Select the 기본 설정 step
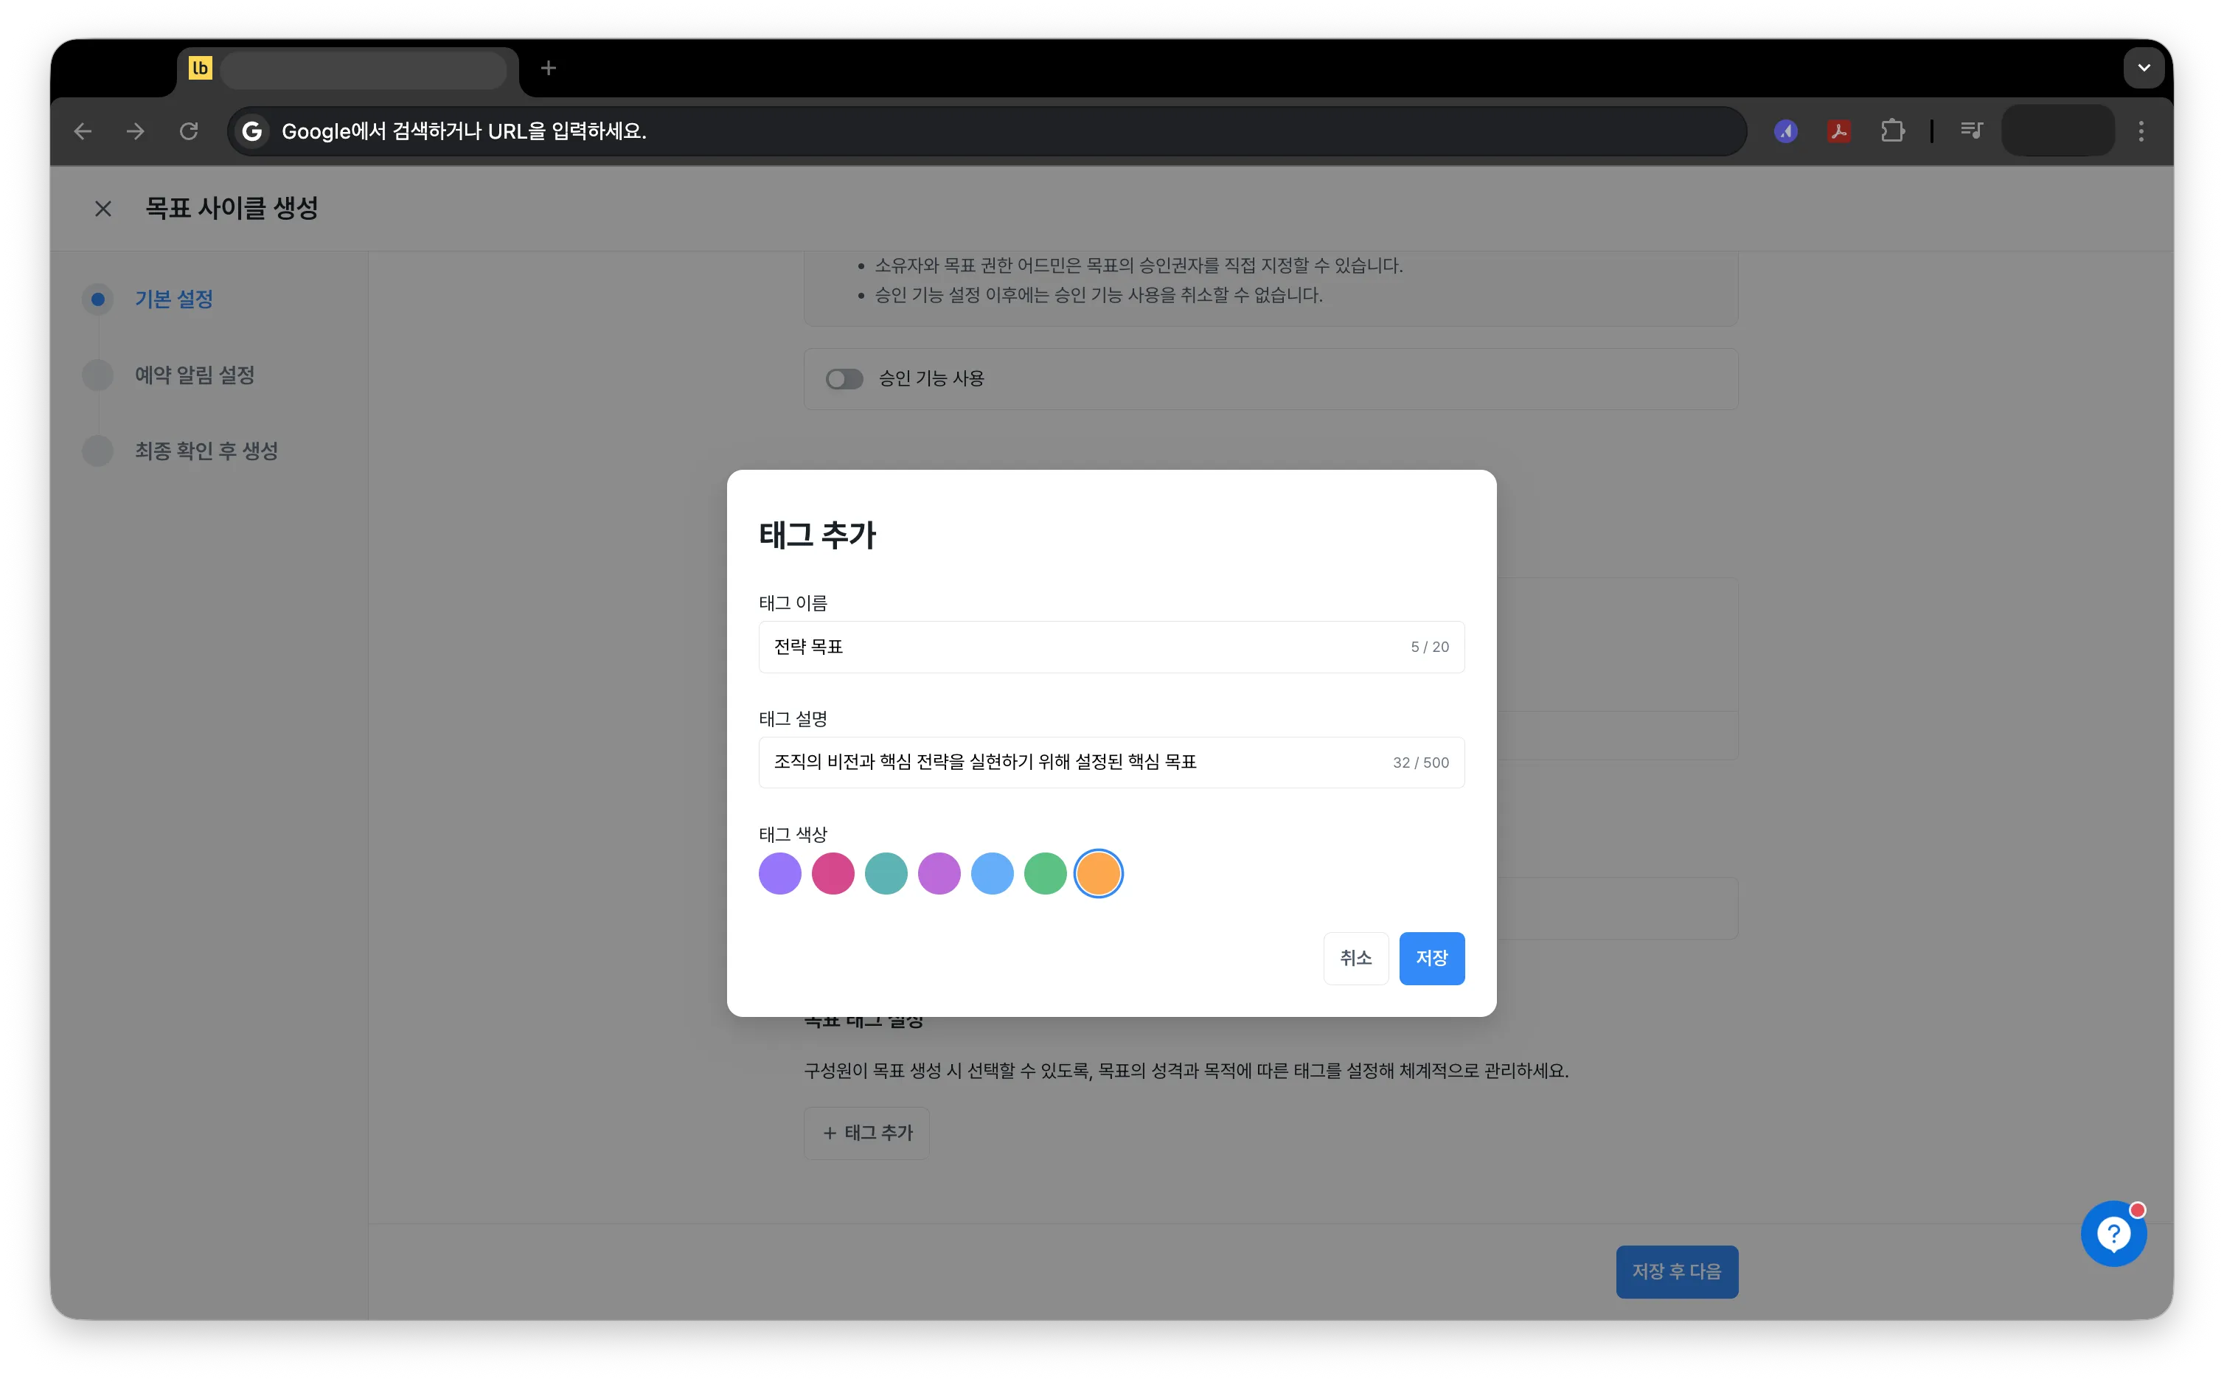The width and height of the screenshot is (2224, 1382). (173, 299)
